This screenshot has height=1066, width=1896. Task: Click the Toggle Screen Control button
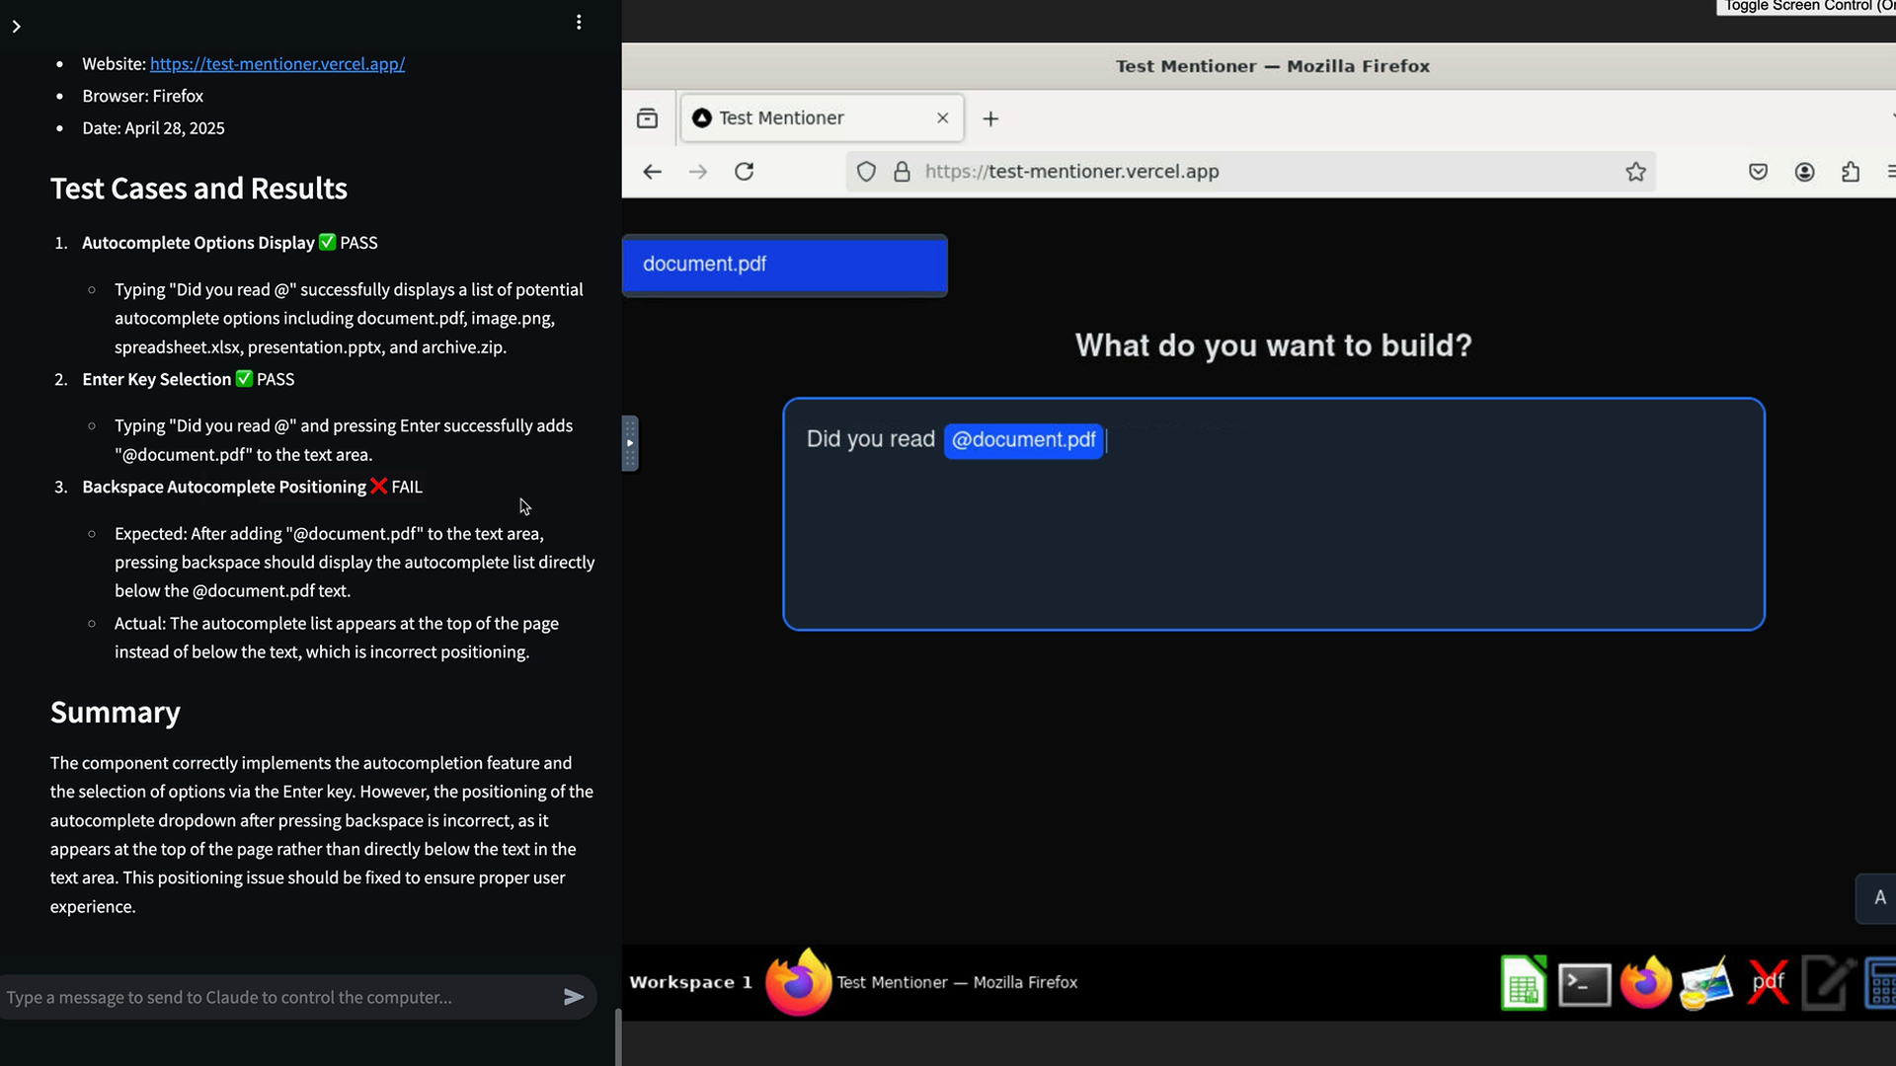tap(1806, 7)
